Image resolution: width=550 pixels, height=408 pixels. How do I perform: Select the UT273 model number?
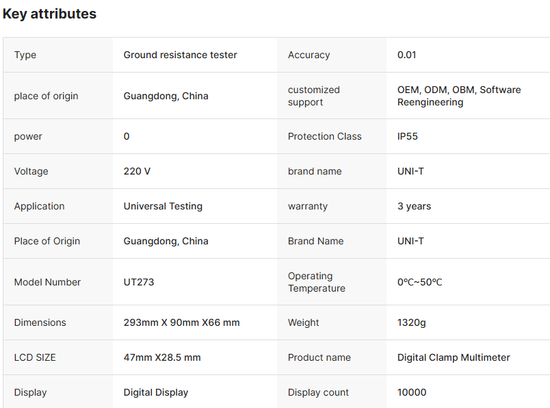click(139, 282)
